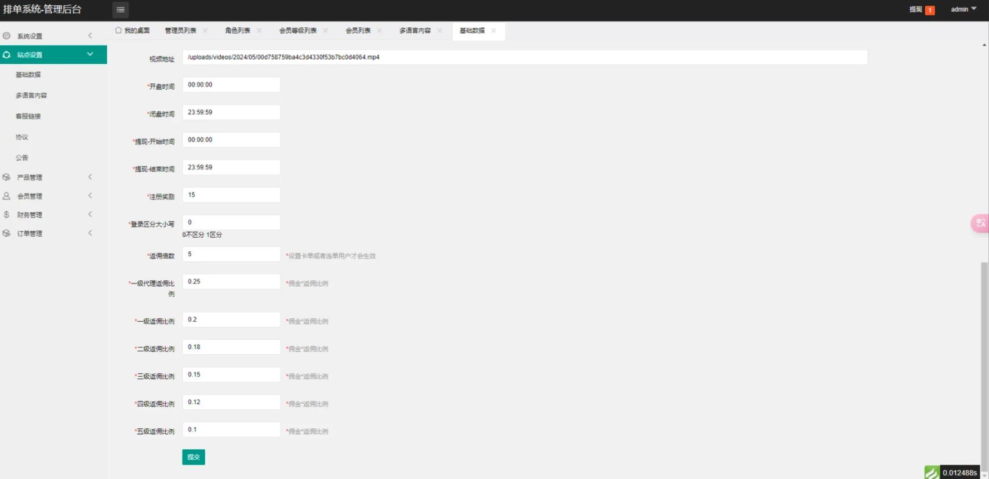The image size is (989, 479).
Task: Switch to the 我的桌面 tab
Action: click(x=133, y=31)
